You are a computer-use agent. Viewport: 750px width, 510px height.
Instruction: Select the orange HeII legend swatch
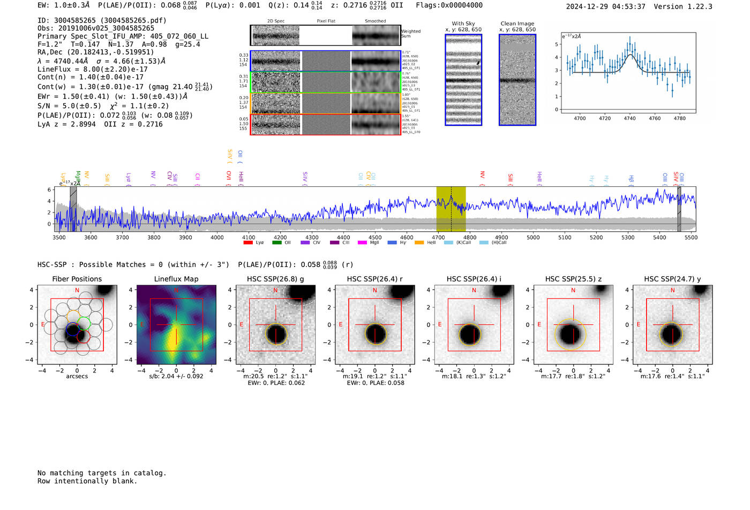[x=419, y=242]
